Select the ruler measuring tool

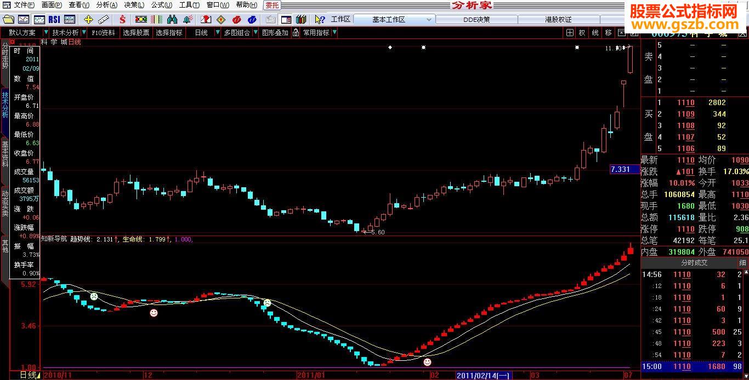(103, 19)
